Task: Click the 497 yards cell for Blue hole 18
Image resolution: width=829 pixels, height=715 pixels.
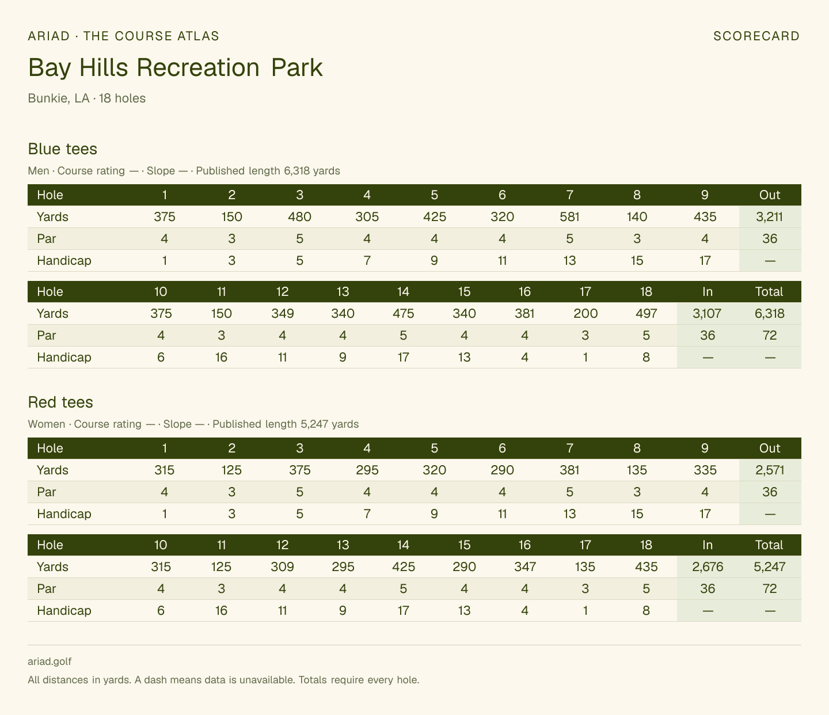Action: 646,314
